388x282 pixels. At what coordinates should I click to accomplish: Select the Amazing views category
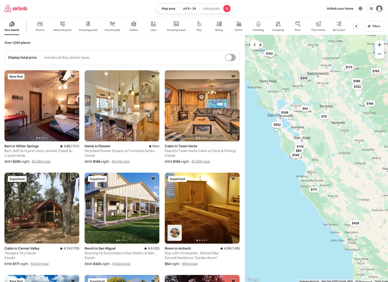176,26
